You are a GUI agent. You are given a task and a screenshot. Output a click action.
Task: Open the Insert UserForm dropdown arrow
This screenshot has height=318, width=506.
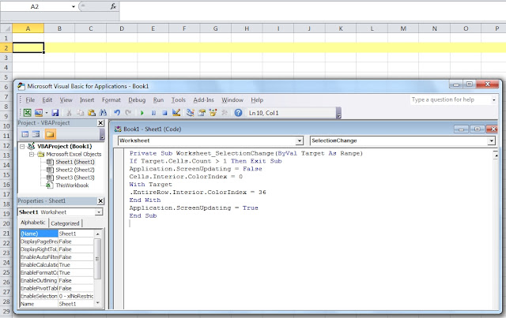click(x=47, y=113)
